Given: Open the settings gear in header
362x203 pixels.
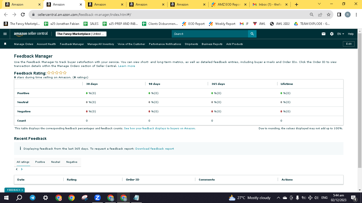Looking at the screenshot, I should [x=332, y=34].
